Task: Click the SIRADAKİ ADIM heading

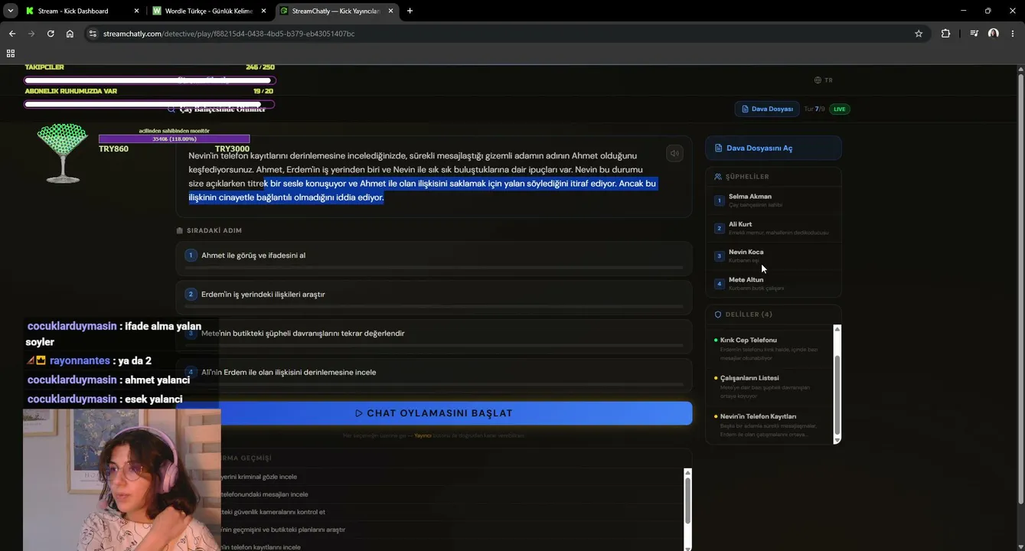Action: pyautogui.click(x=214, y=230)
